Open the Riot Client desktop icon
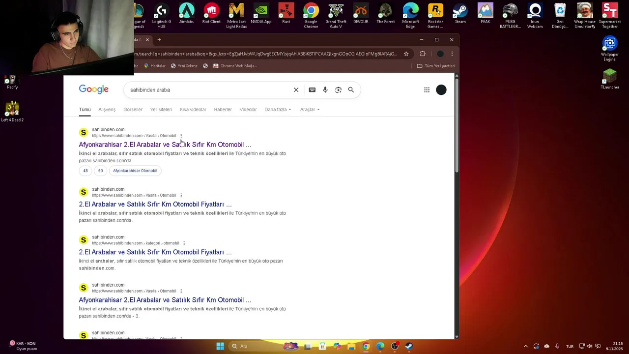Viewport: 629px width, 354px height. 211,14
